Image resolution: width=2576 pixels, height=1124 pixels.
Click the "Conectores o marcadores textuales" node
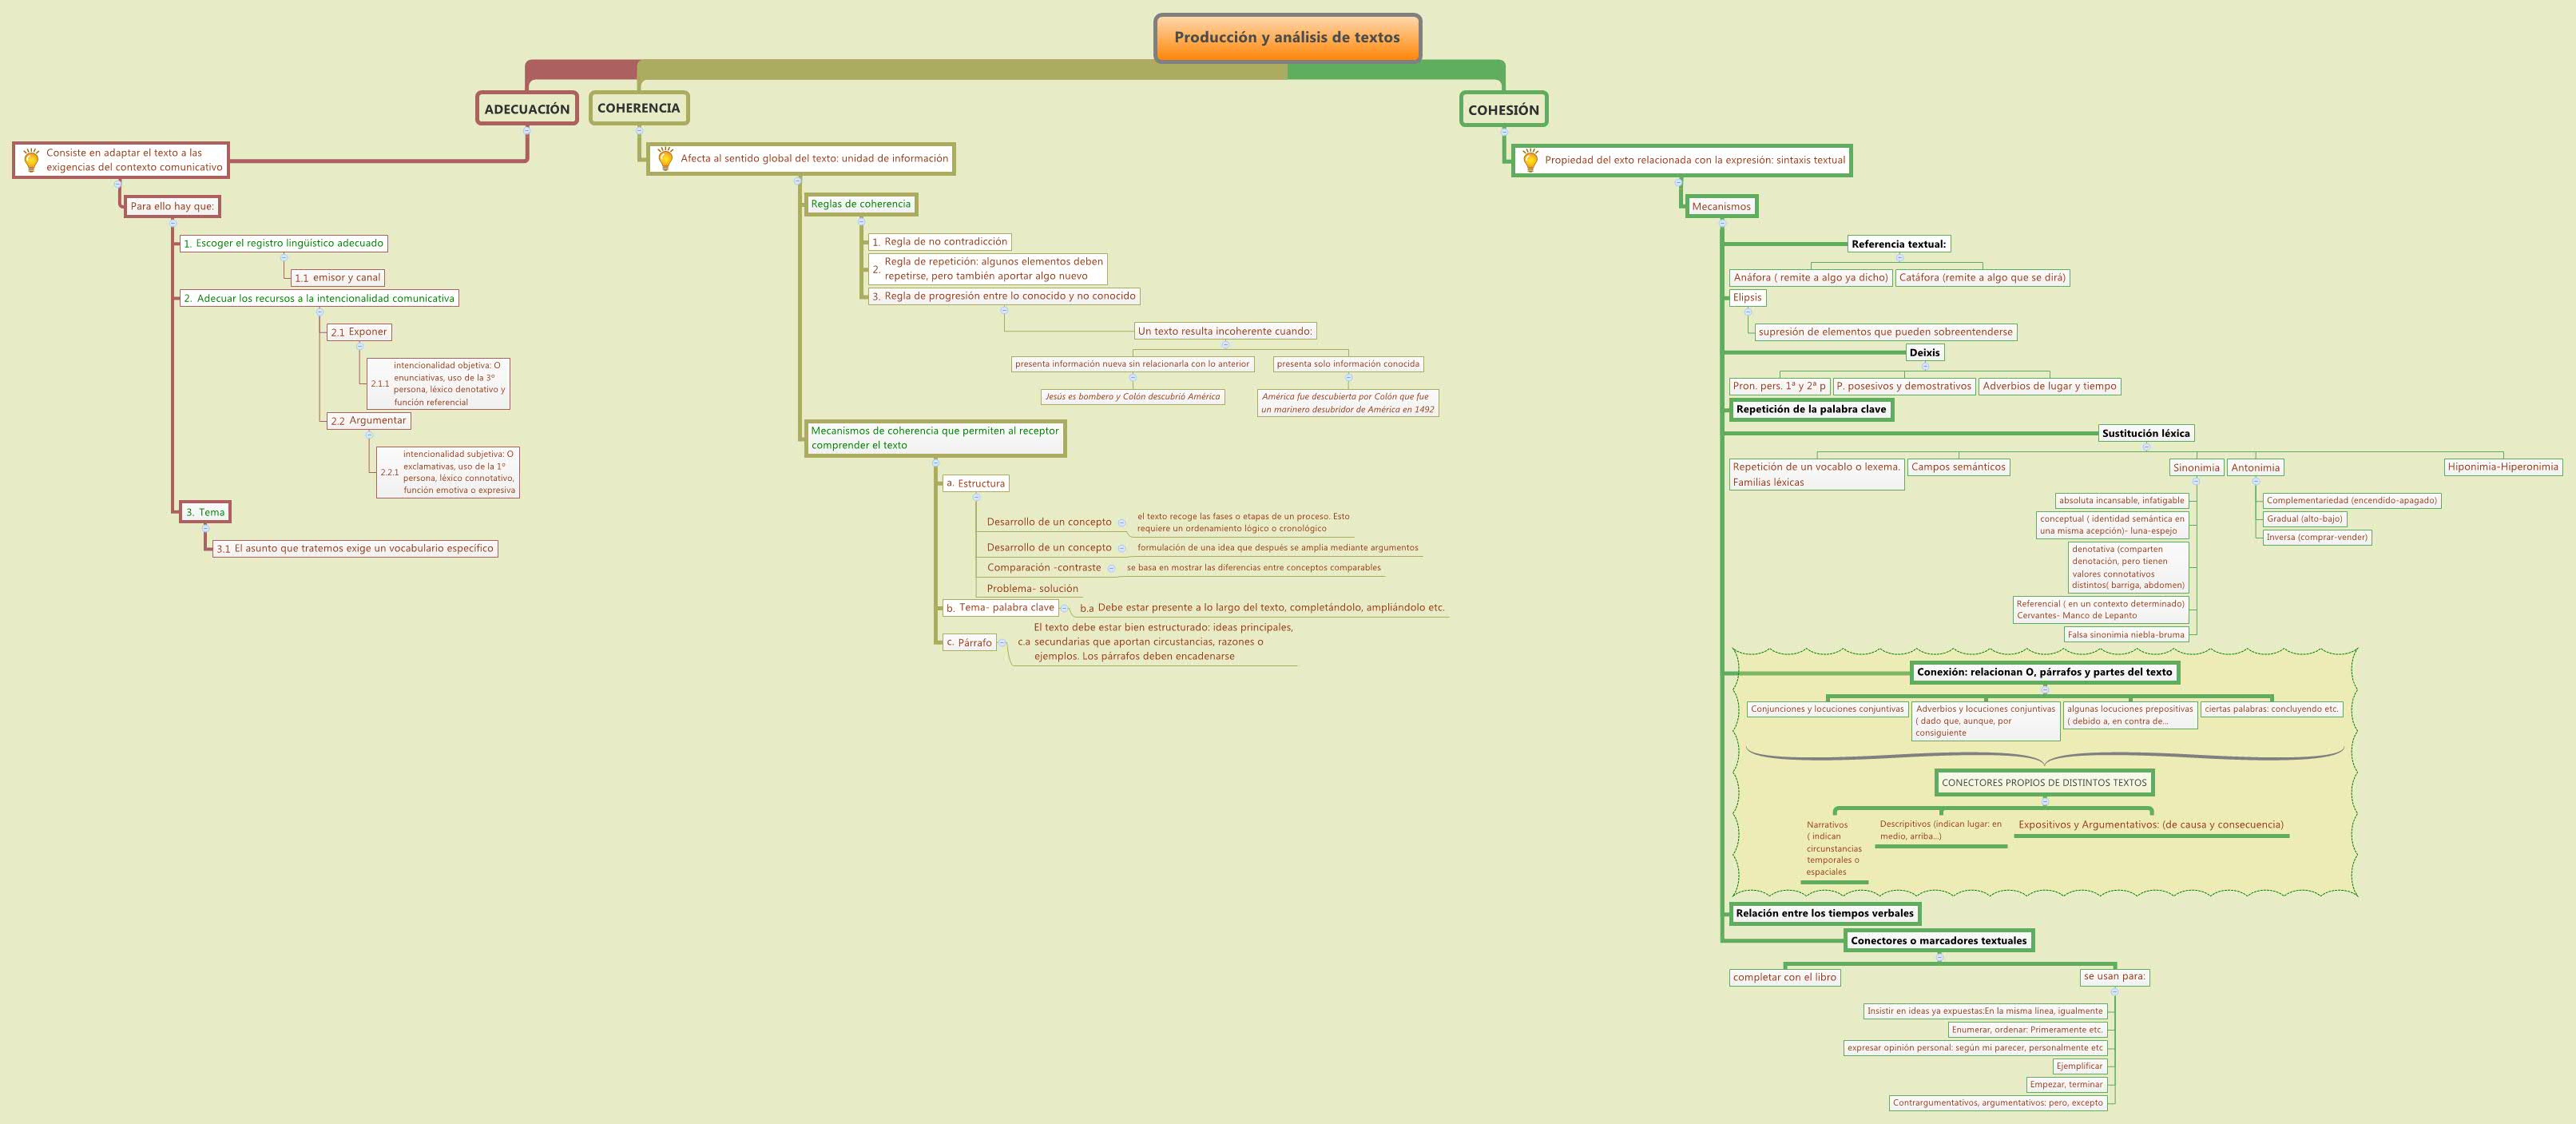1941,940
